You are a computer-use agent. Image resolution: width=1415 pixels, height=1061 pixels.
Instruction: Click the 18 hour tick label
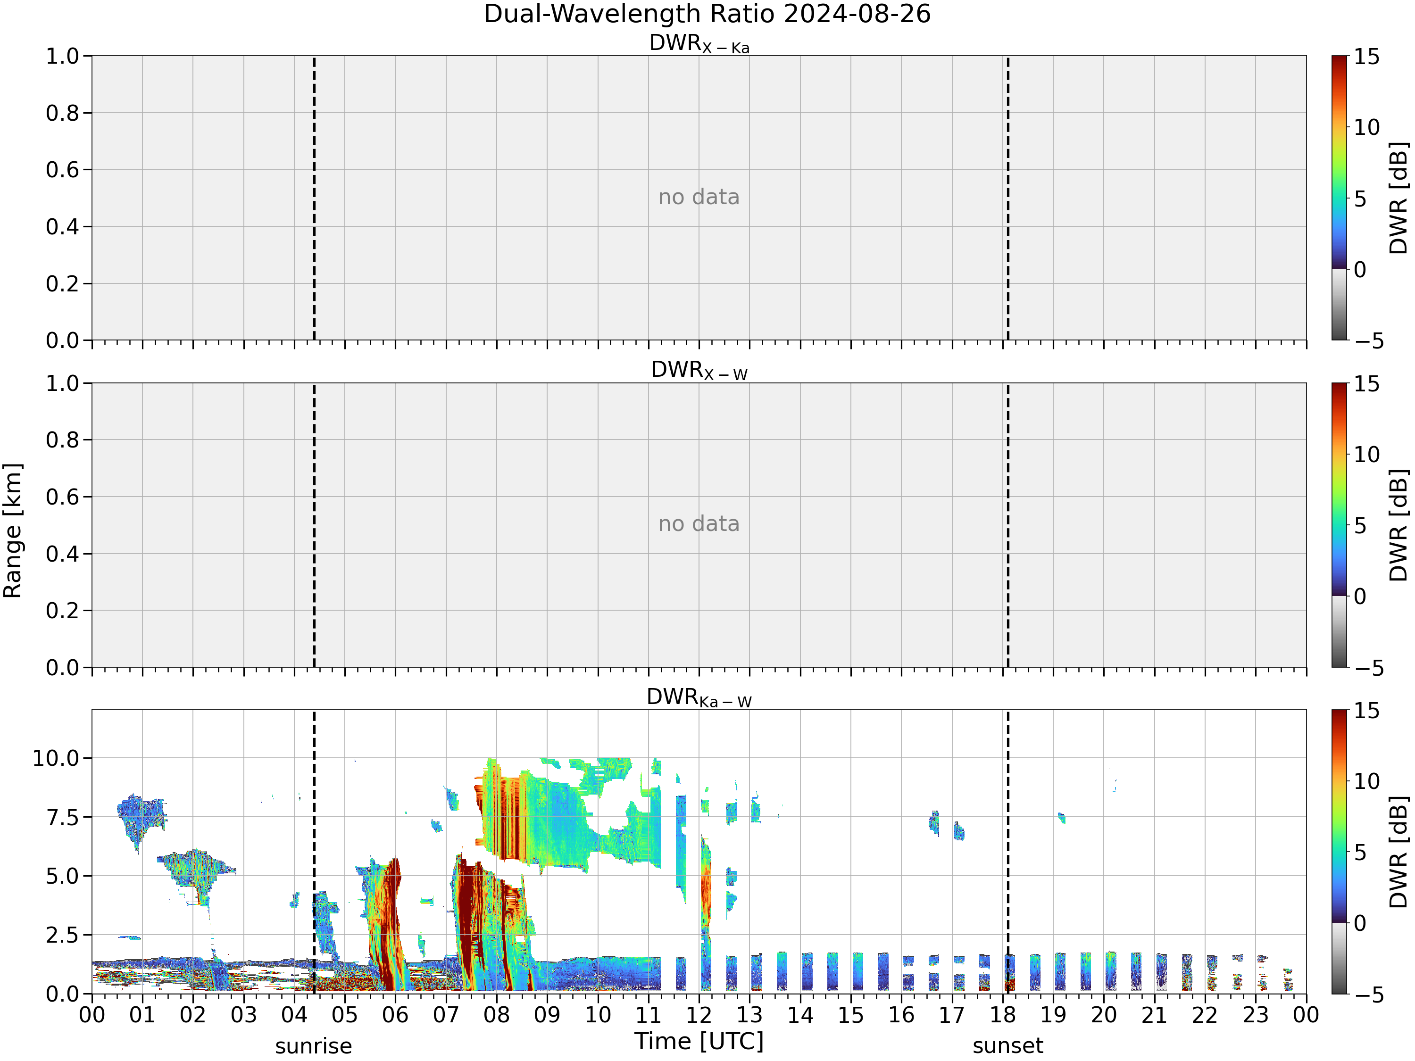pyautogui.click(x=1002, y=1015)
